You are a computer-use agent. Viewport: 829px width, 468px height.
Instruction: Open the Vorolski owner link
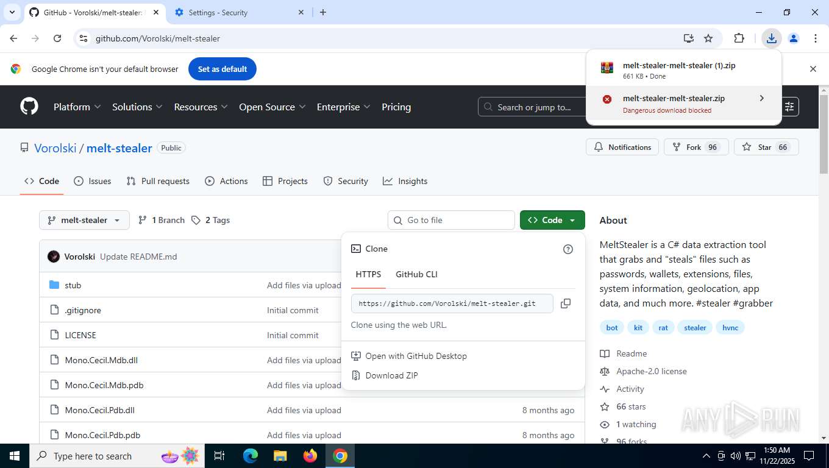coord(55,148)
